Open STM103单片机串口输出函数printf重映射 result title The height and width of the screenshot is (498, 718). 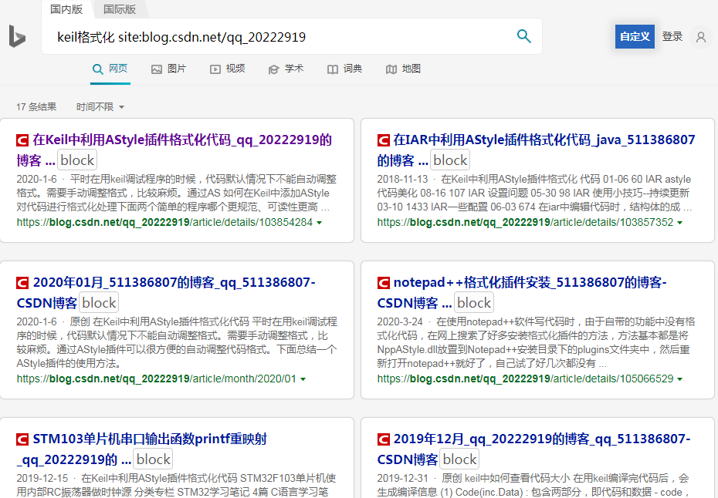pos(142,449)
